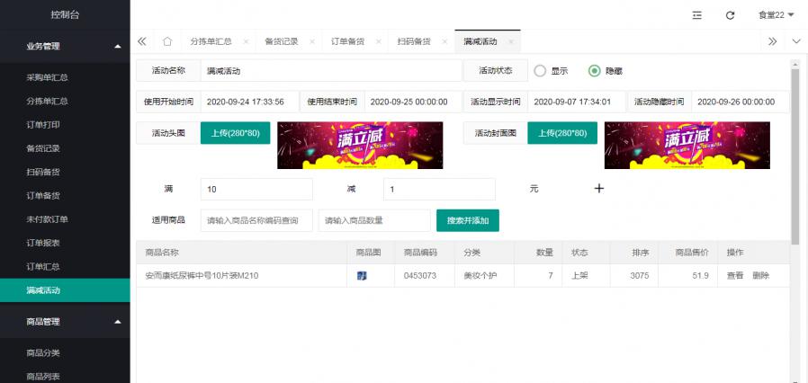Close the 满减活动 tab
The width and height of the screenshot is (808, 383).
(x=511, y=42)
